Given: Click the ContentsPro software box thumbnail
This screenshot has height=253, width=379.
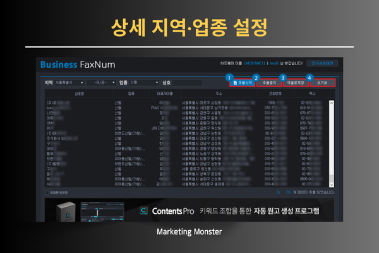Looking at the screenshot, I should pos(66,212).
